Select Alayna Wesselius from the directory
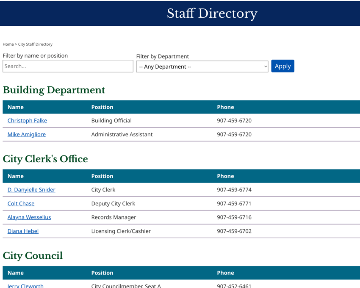This screenshot has width=360, height=288. (29, 217)
